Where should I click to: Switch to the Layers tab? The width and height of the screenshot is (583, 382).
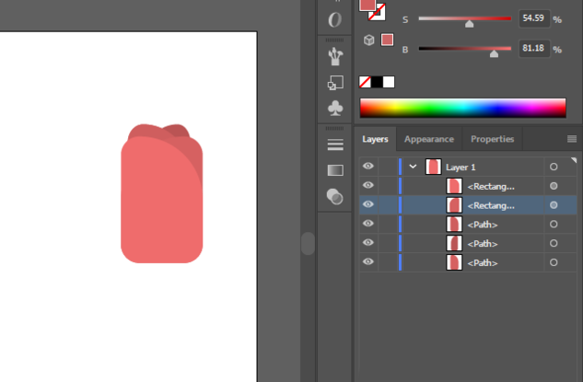point(375,139)
